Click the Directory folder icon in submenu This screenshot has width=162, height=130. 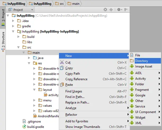(132, 61)
